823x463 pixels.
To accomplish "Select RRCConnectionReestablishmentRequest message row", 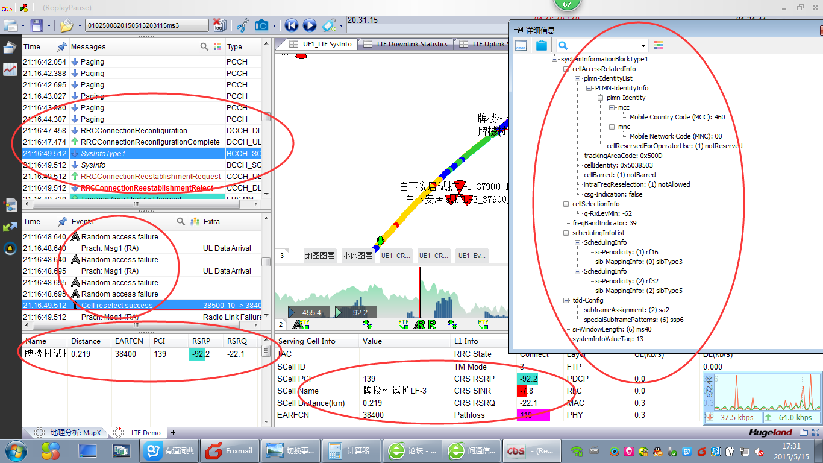I will pos(142,177).
